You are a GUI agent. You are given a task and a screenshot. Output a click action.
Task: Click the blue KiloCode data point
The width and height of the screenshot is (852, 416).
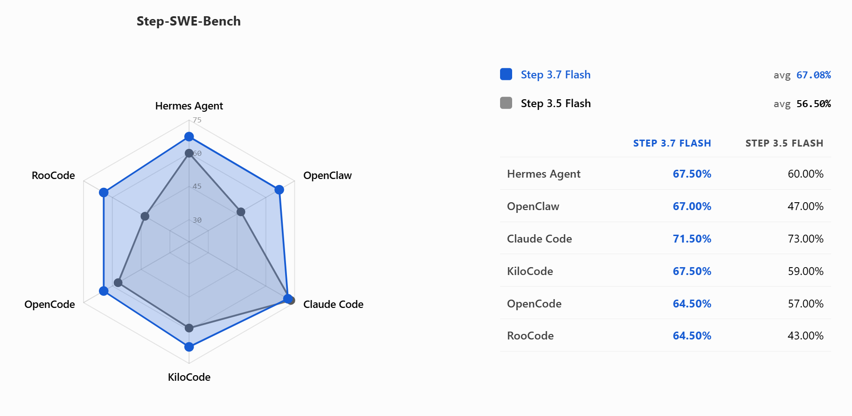click(x=189, y=346)
